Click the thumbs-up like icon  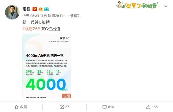[148, 107]
